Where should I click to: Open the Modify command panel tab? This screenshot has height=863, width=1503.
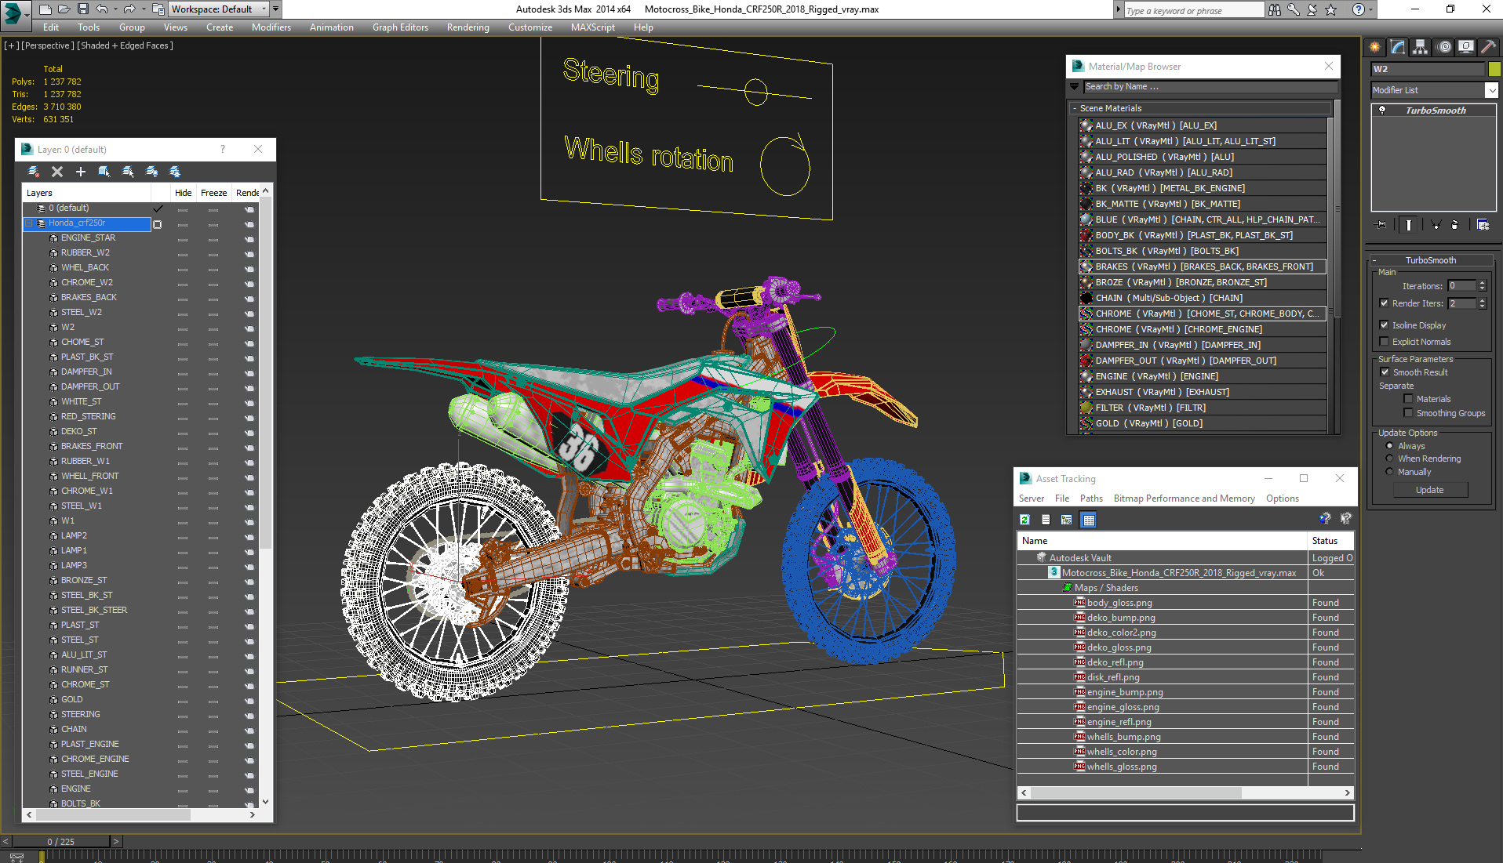pos(1398,47)
